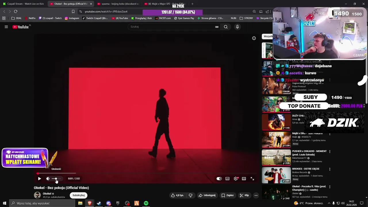Screen dimensions: 368x207
Task: Open the YouTube hamburger guide menu
Action: (6, 27)
